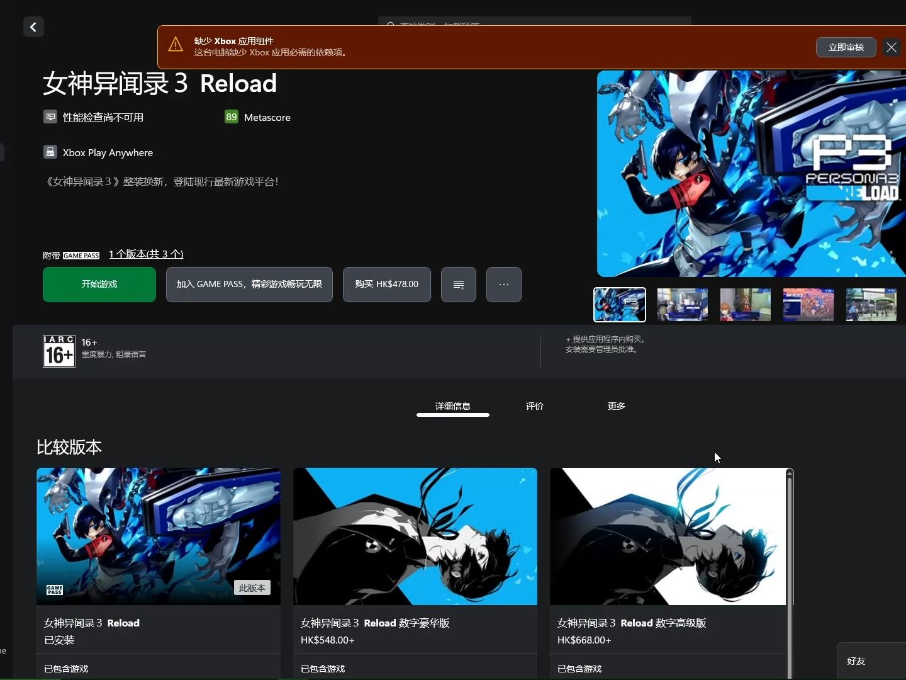Open the 数字豪华版 edition card image
Image resolution: width=906 pixels, height=680 pixels.
pos(415,536)
